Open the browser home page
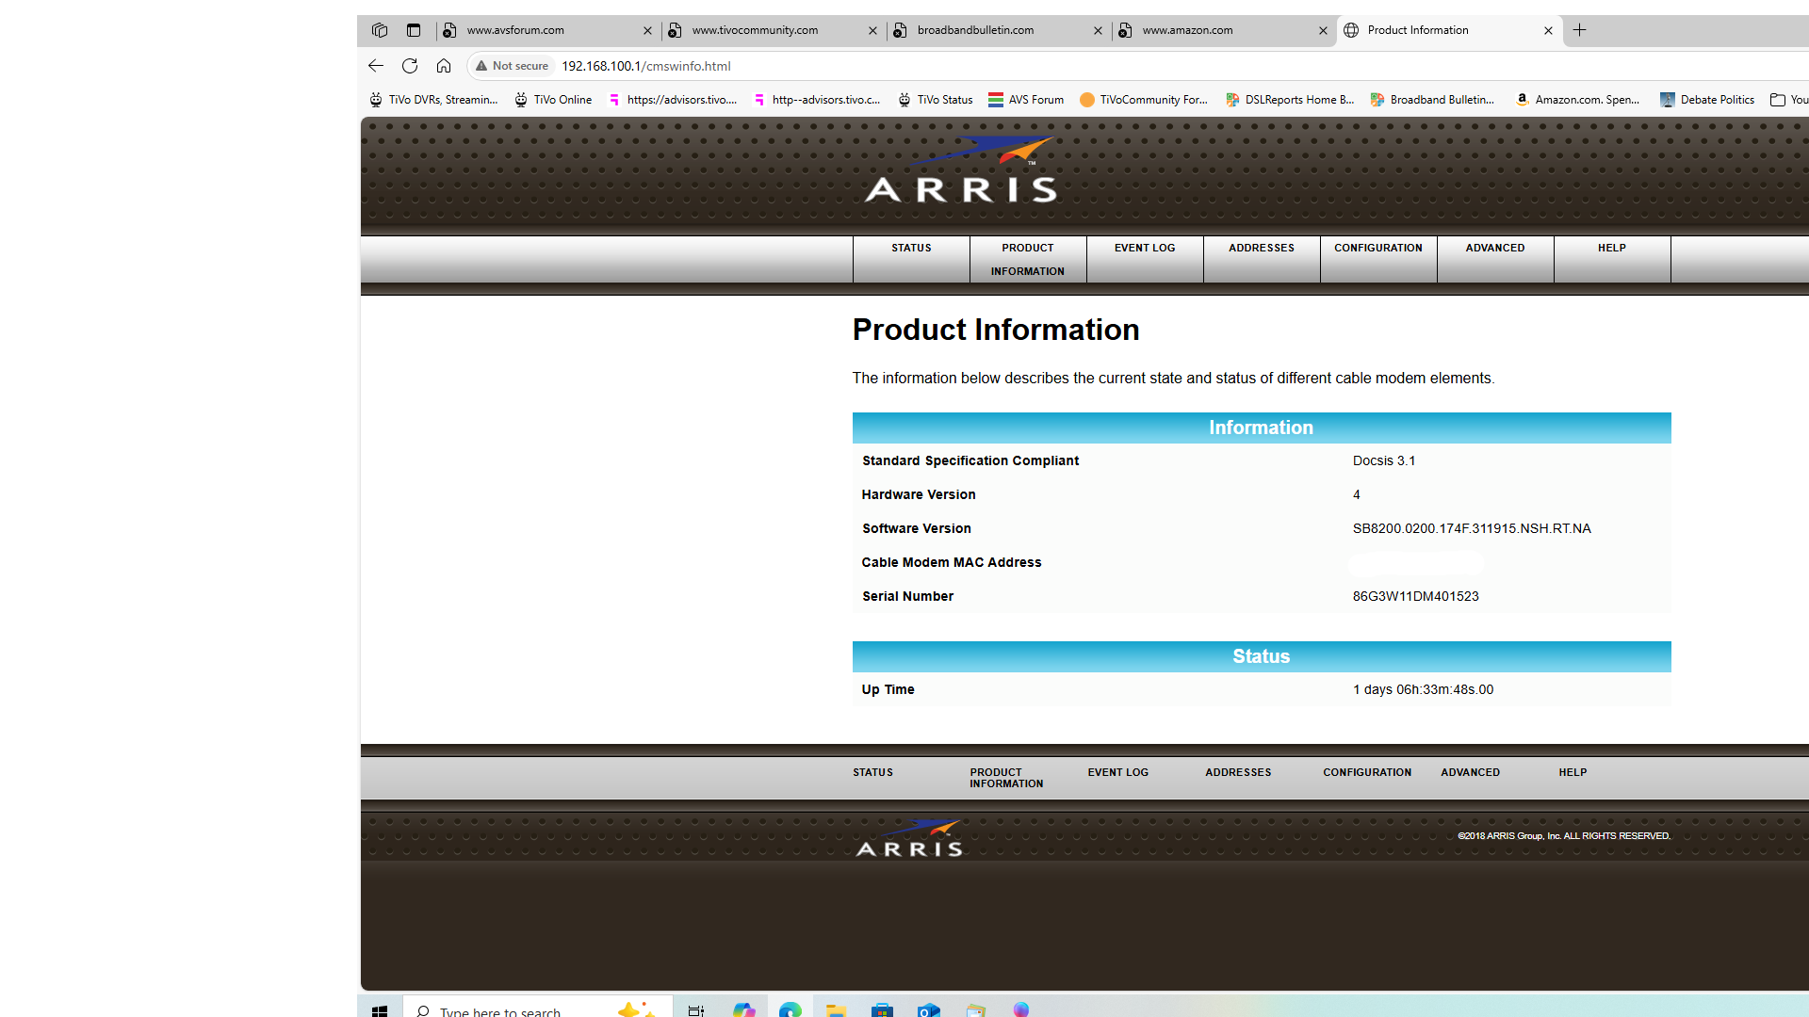Screen dimensions: 1809x1017 (x=444, y=66)
